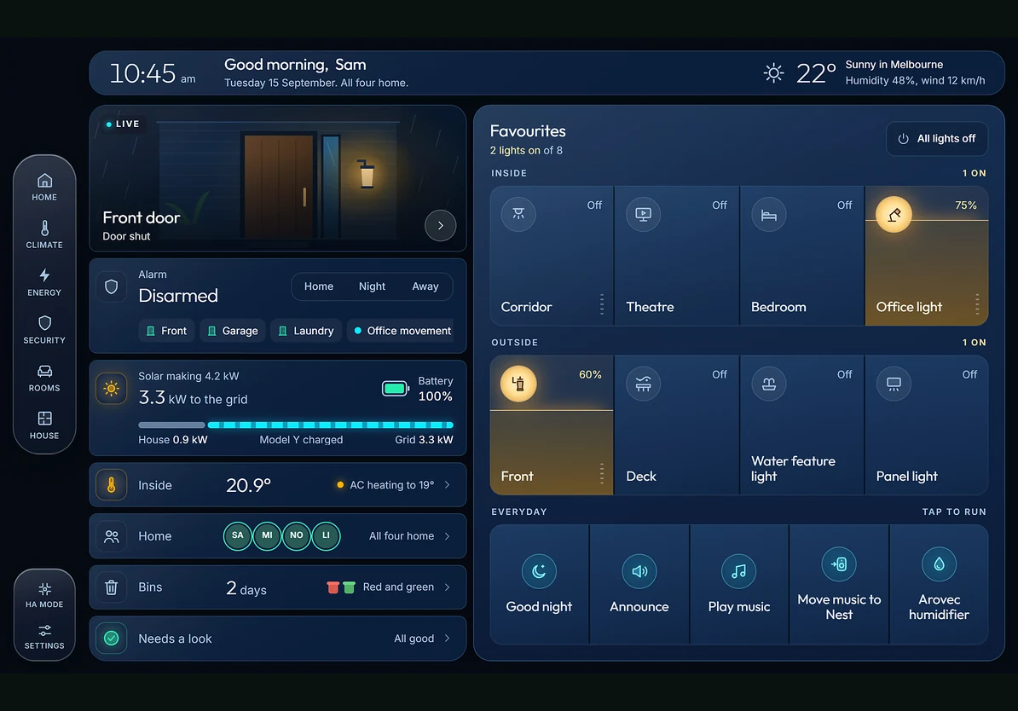
Task: Open Office light tile options dots
Action: [x=977, y=303]
